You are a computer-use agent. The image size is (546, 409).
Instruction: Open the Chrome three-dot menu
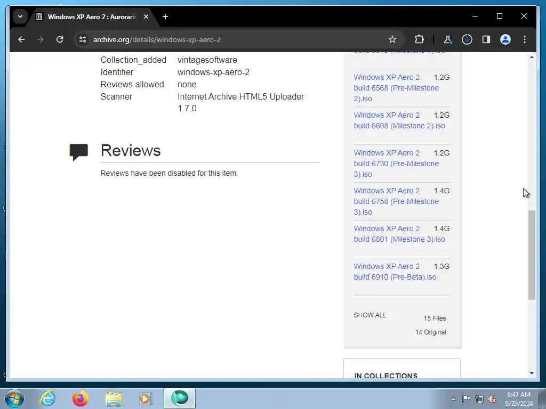coord(525,39)
